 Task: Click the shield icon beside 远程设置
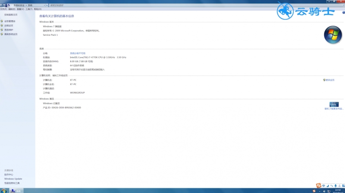(x=2, y=25)
